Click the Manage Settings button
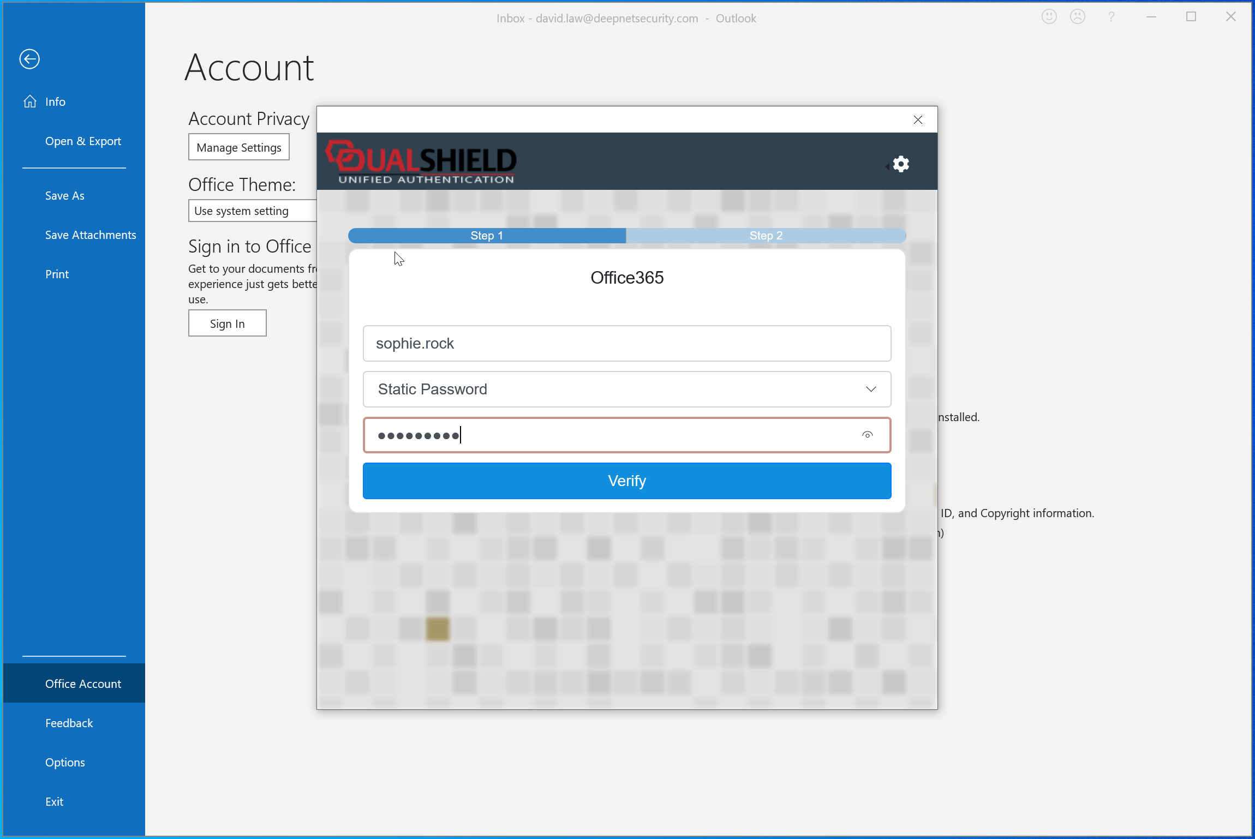This screenshot has height=839, width=1255. tap(239, 147)
